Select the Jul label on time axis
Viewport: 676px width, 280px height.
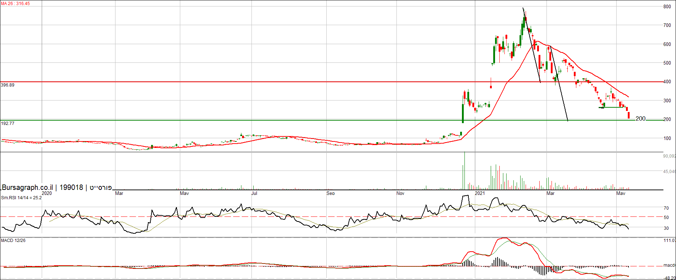tap(254, 193)
